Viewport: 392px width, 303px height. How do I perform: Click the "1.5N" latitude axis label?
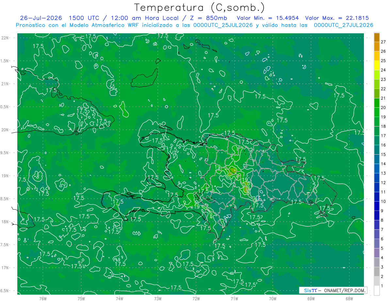click(x=5, y=61)
